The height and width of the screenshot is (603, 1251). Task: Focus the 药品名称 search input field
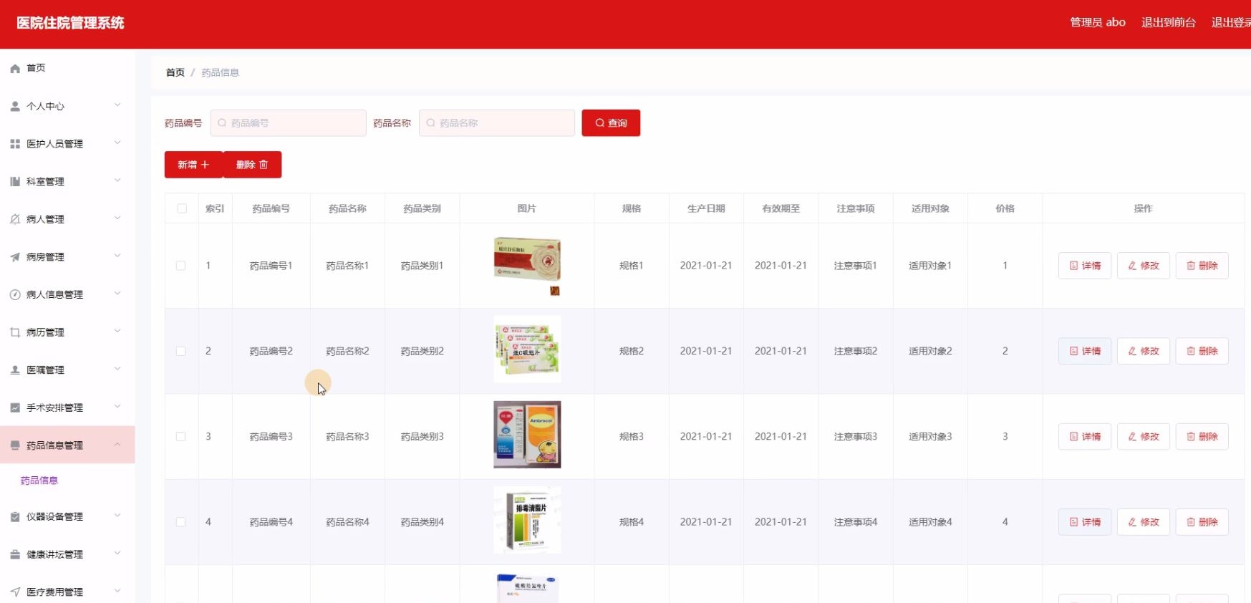click(497, 123)
